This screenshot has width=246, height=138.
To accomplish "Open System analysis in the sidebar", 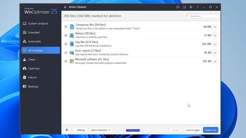I will point(41,23).
